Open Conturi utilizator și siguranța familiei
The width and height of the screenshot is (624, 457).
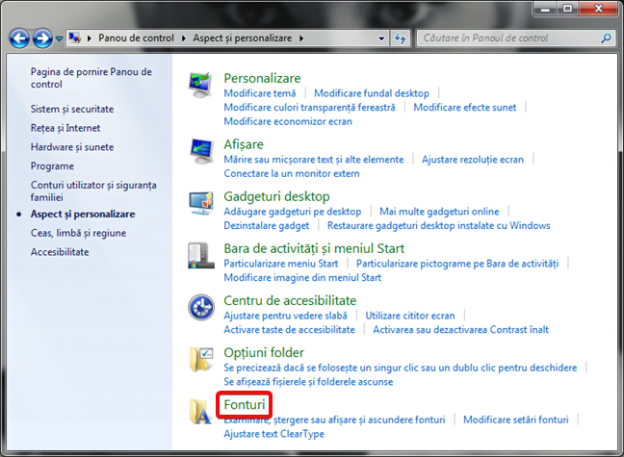[93, 190]
